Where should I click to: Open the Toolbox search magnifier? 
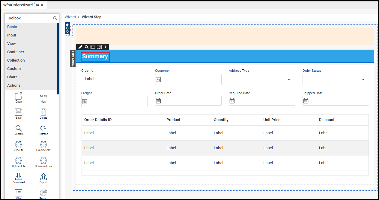coord(55,18)
